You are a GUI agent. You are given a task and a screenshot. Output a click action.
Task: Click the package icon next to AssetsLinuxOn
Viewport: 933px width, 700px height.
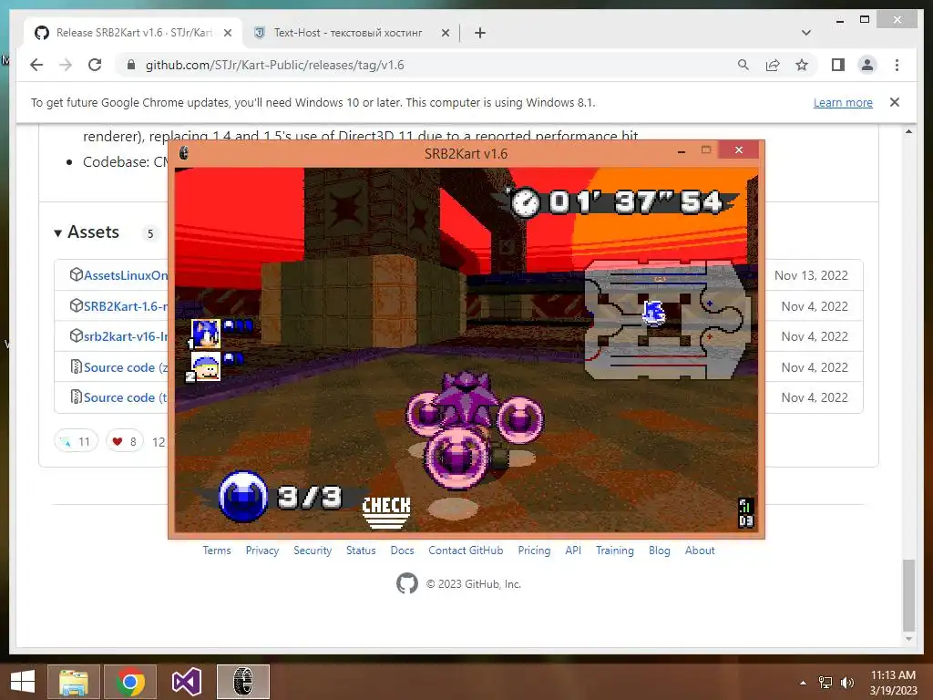(x=77, y=274)
